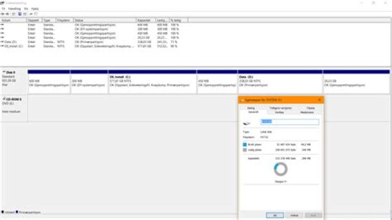Click the Disk 0 label
The height and width of the screenshot is (220, 392).
pyautogui.click(x=10, y=72)
